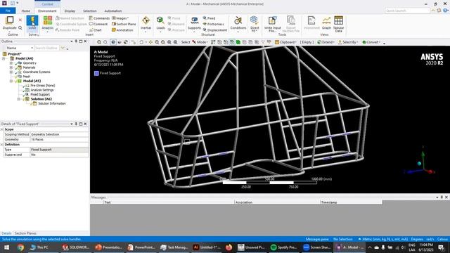Switch to the Home ribbon tab
This screenshot has width=450, height=253.
pos(26,11)
